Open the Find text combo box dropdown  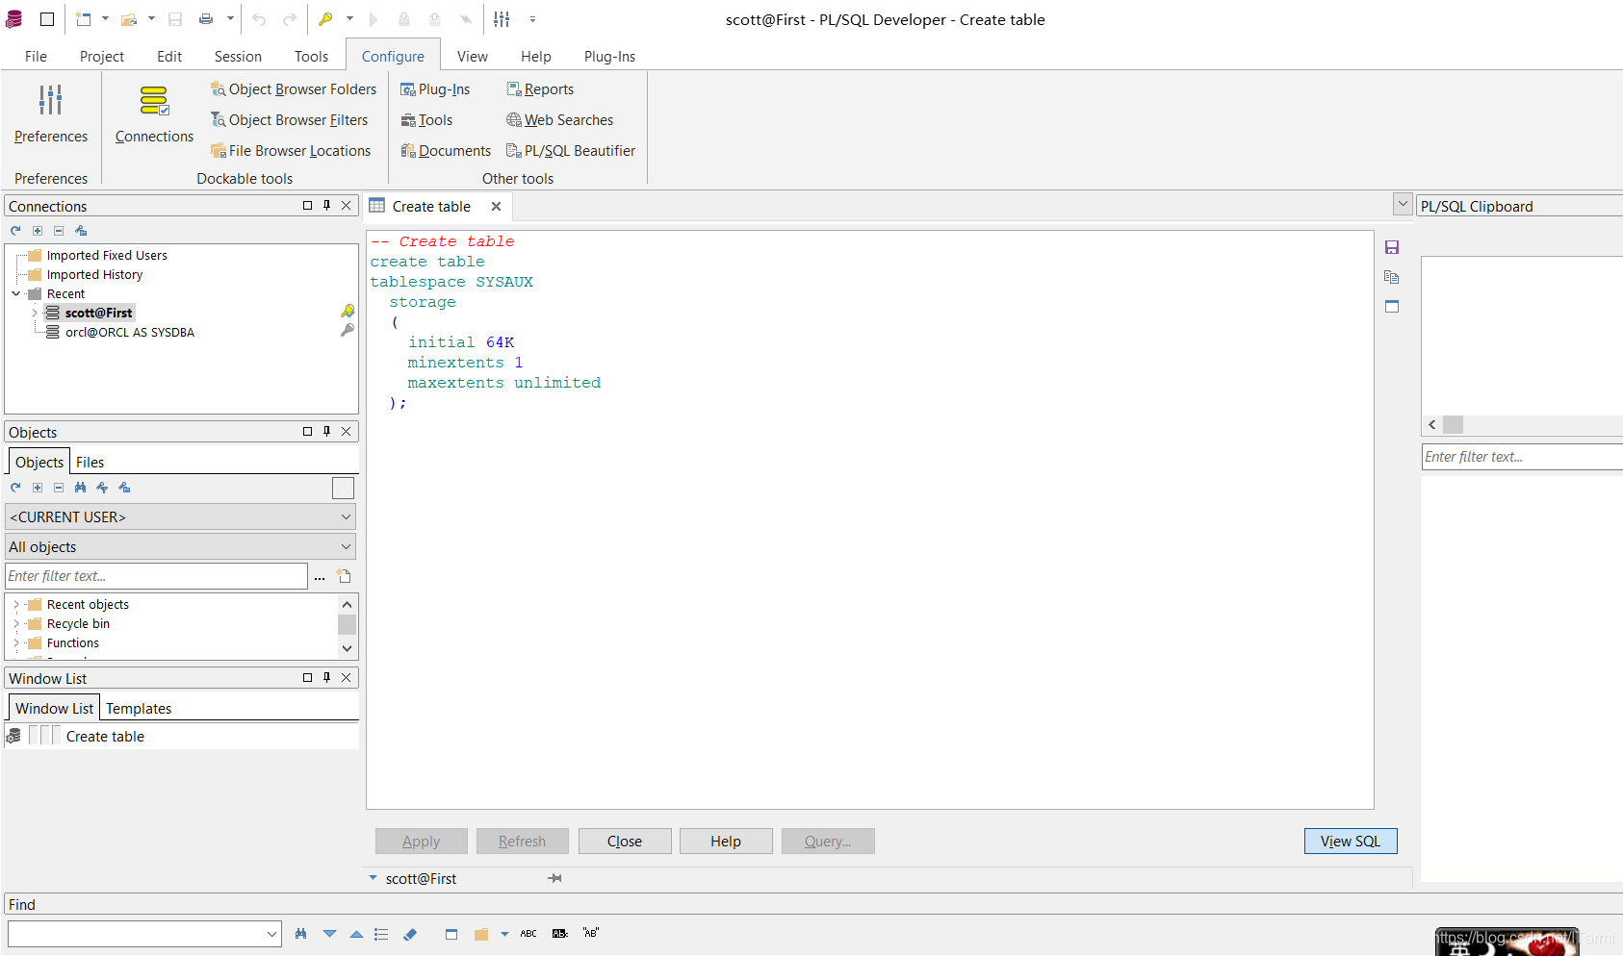[271, 934]
